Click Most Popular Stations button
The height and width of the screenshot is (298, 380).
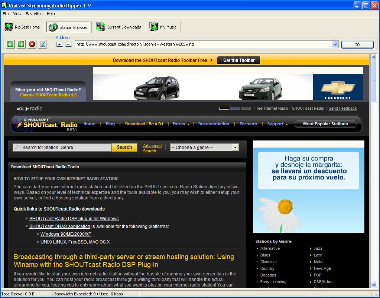(325, 124)
